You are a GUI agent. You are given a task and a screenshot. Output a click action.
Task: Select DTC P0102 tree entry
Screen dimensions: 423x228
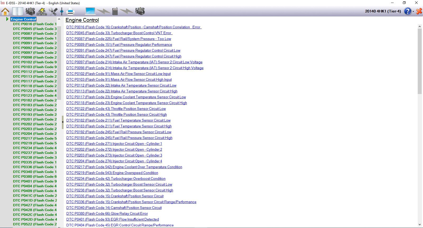click(35, 62)
